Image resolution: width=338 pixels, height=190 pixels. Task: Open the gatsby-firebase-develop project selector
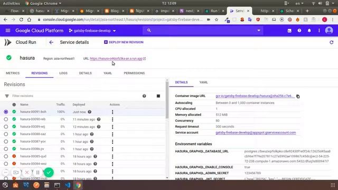click(x=92, y=31)
